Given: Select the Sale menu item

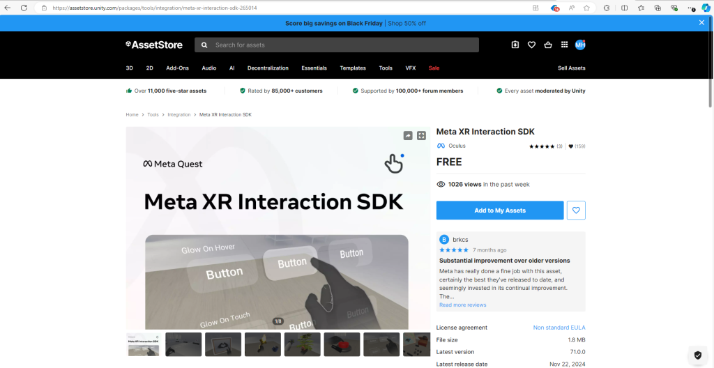Looking at the screenshot, I should tap(434, 68).
